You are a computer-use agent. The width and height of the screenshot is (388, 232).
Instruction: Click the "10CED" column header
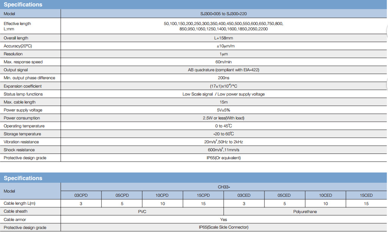[x=325, y=195]
